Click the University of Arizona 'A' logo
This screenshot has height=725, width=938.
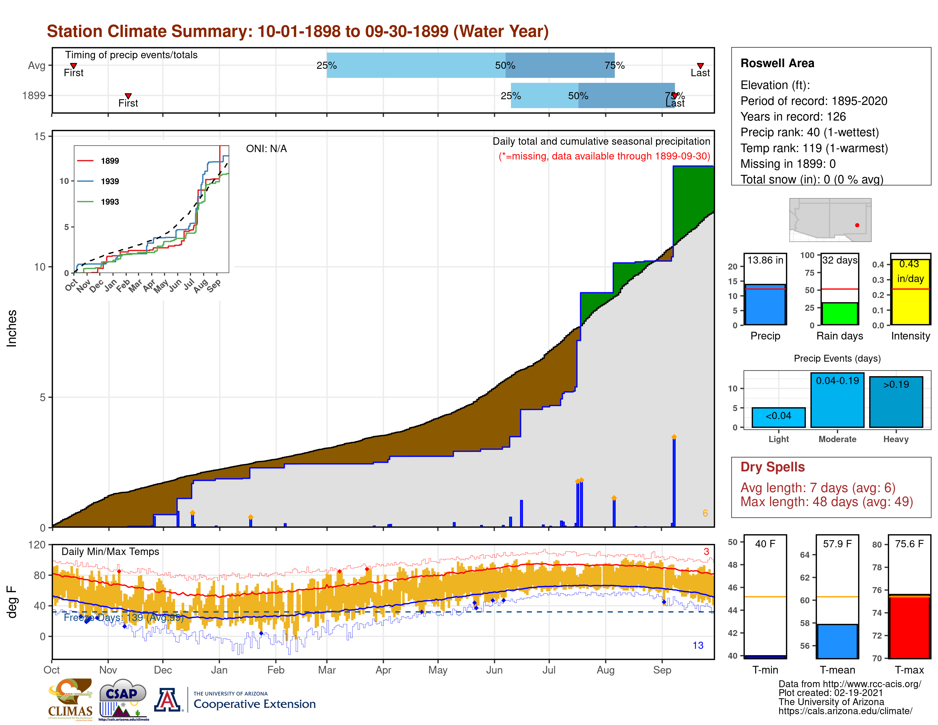point(168,700)
